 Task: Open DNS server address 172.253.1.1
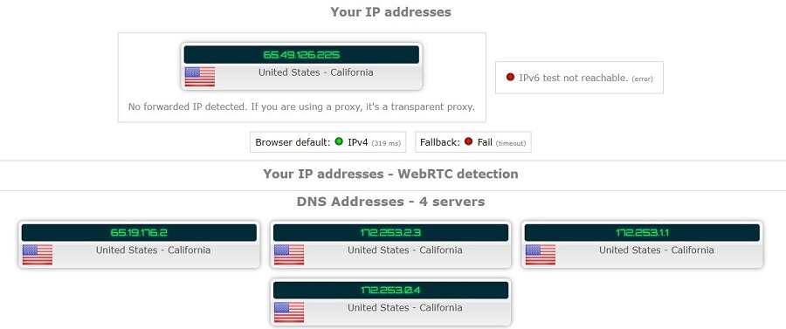(x=642, y=232)
